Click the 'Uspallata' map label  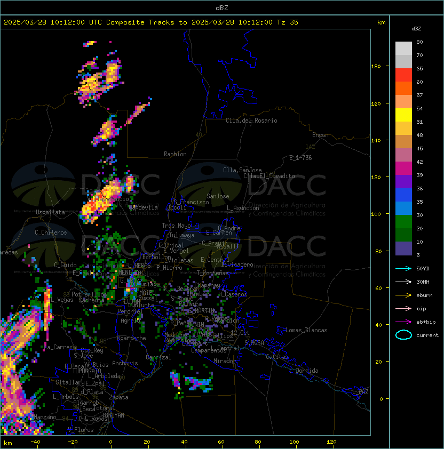[x=50, y=212]
